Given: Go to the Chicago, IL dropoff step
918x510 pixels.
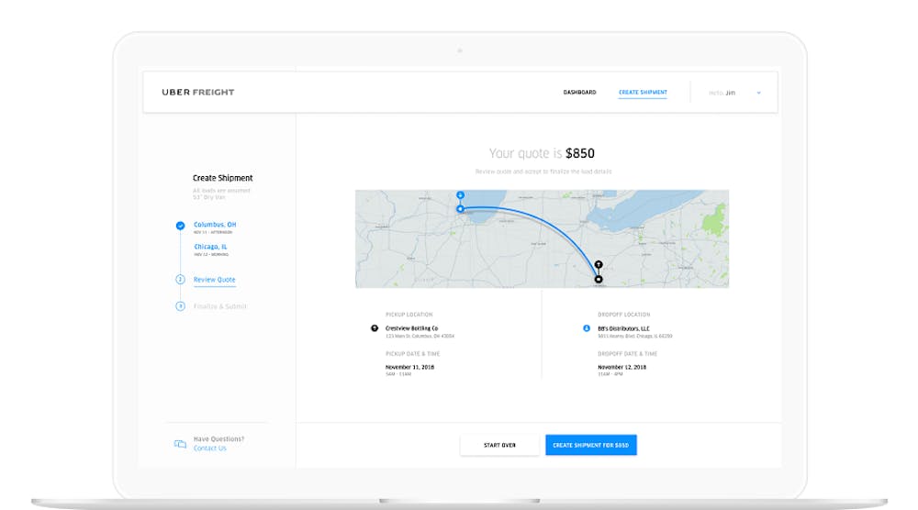Looking at the screenshot, I should pyautogui.click(x=212, y=247).
